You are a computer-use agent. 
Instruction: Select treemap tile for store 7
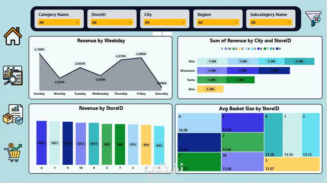pos(199,162)
